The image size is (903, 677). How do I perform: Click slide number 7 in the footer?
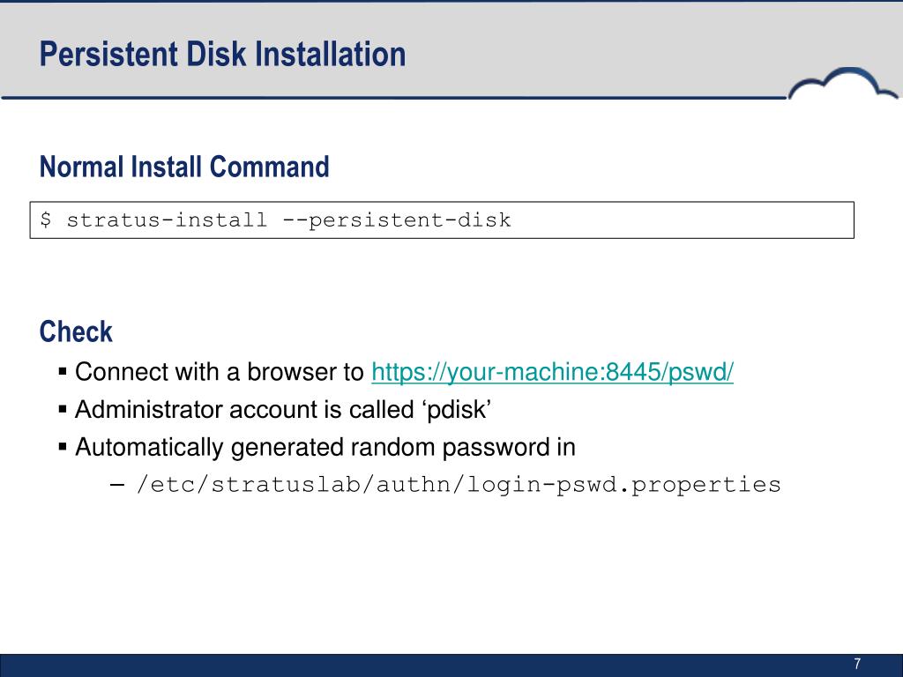(857, 664)
